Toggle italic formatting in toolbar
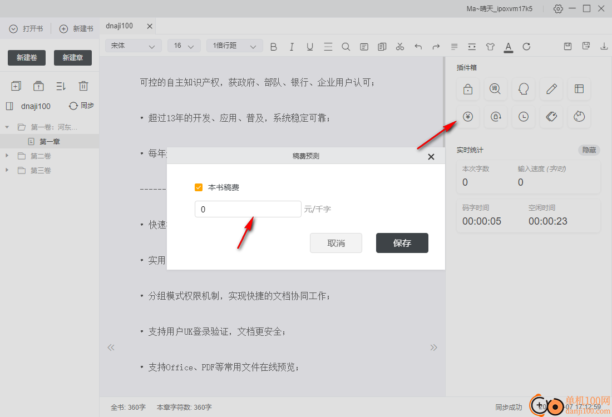The image size is (612, 417). pos(292,47)
